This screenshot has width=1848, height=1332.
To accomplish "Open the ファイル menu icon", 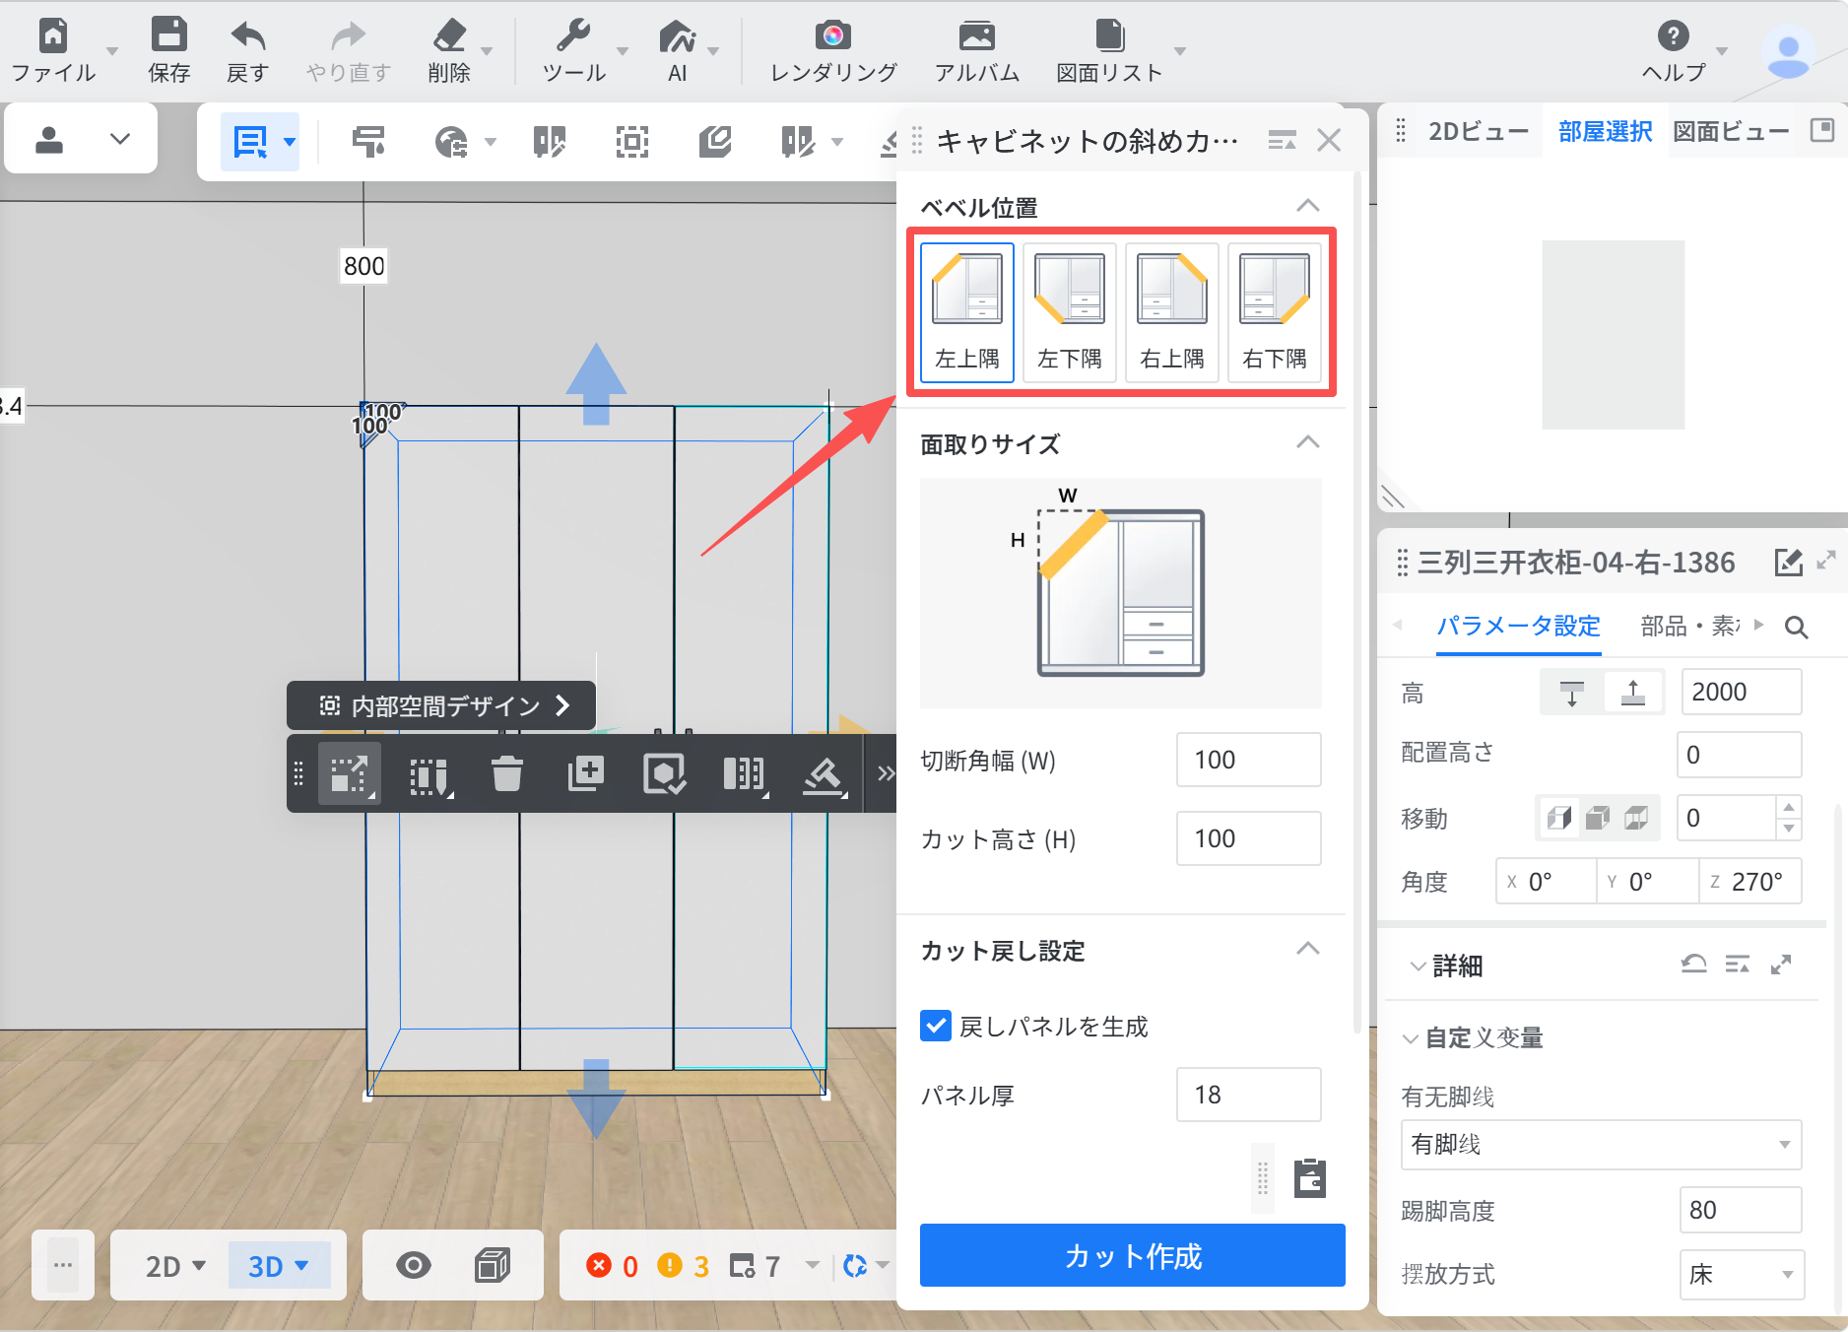I will (52, 35).
